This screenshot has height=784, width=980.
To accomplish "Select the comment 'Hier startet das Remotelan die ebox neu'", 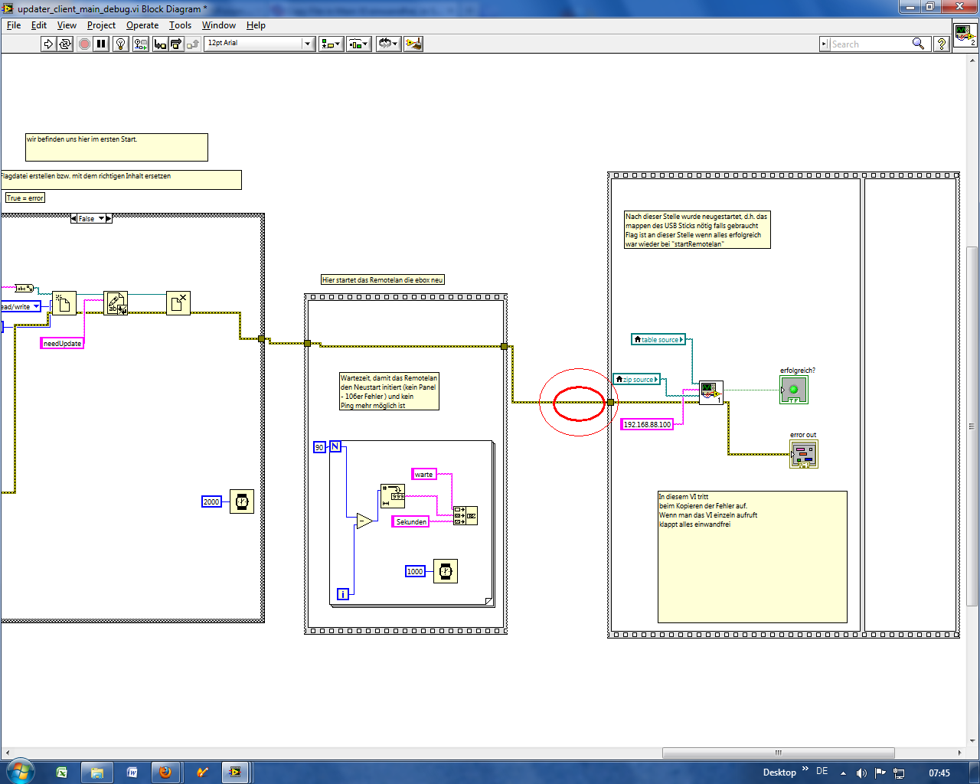I will (x=383, y=280).
